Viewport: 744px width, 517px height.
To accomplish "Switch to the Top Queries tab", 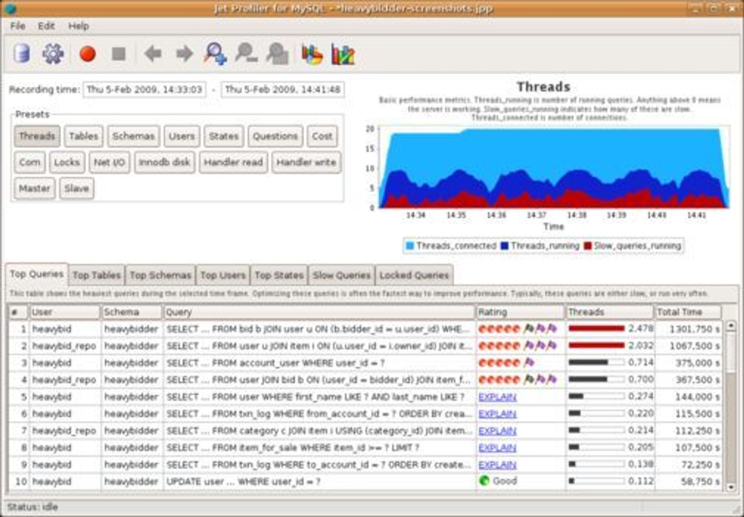I will tap(37, 274).
